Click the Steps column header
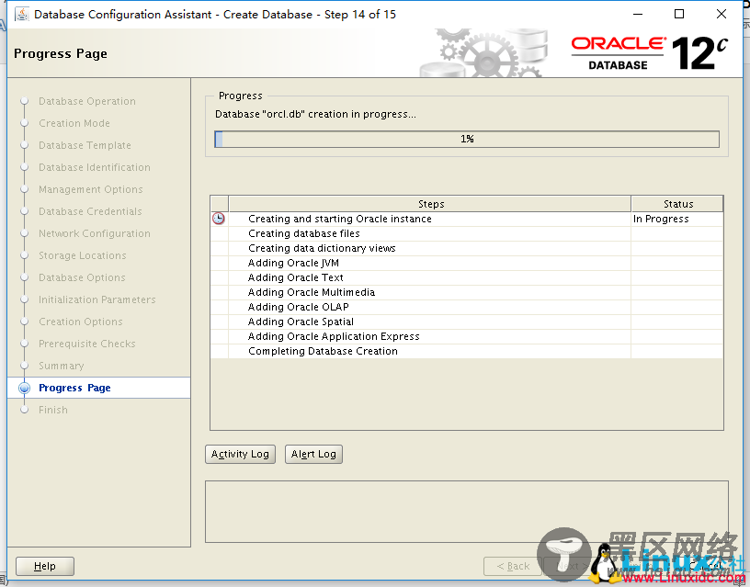This screenshot has width=750, height=587. (430, 204)
